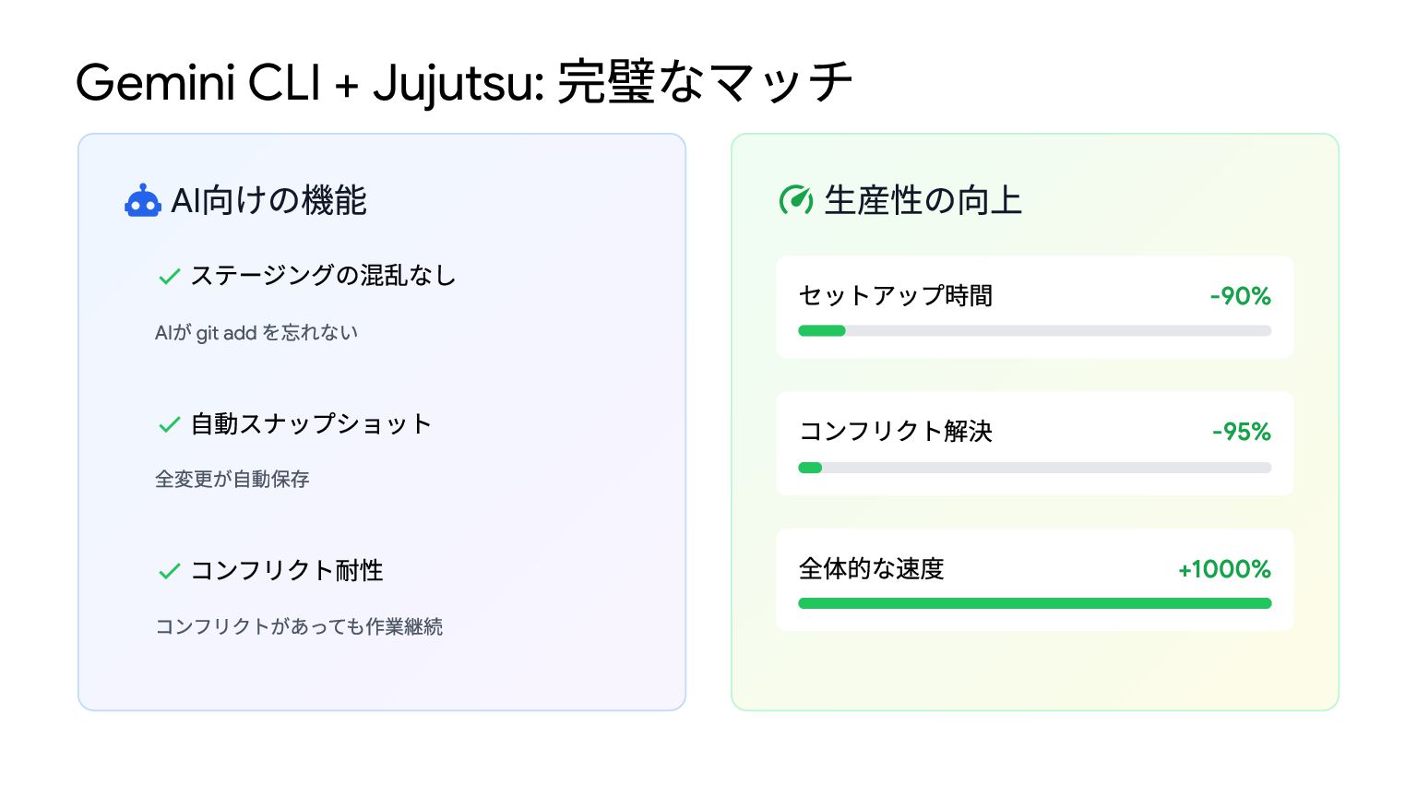Screen dimensions: 1417x797
Task: Click the checkmark next to 自動スナップショット
Action: tap(169, 424)
